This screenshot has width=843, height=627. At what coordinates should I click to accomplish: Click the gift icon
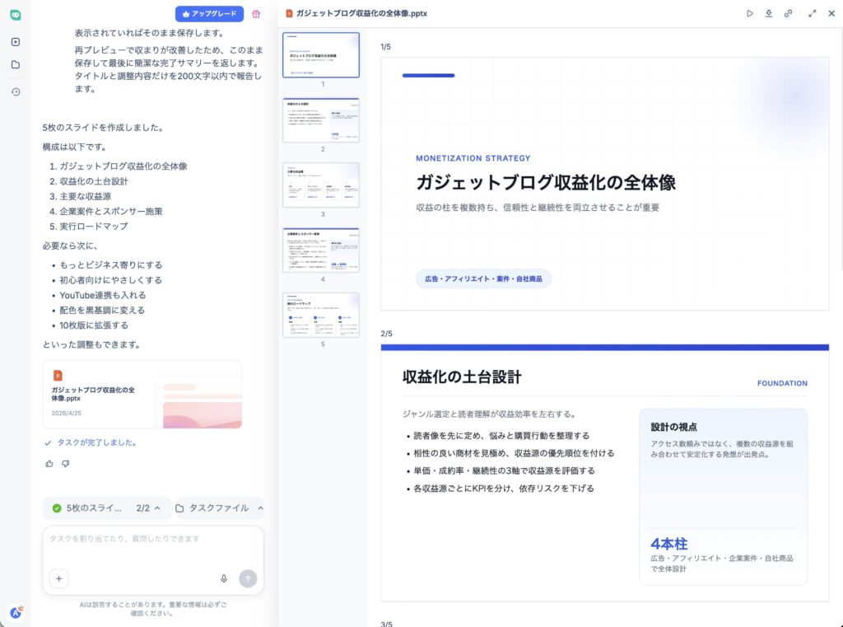(x=256, y=14)
